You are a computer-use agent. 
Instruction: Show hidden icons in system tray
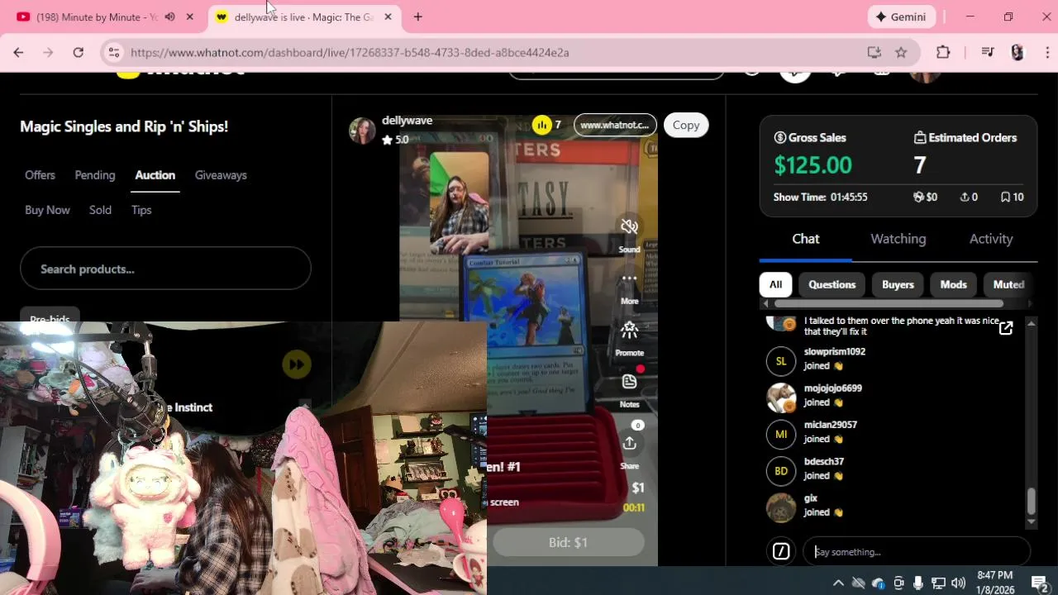coord(838,583)
